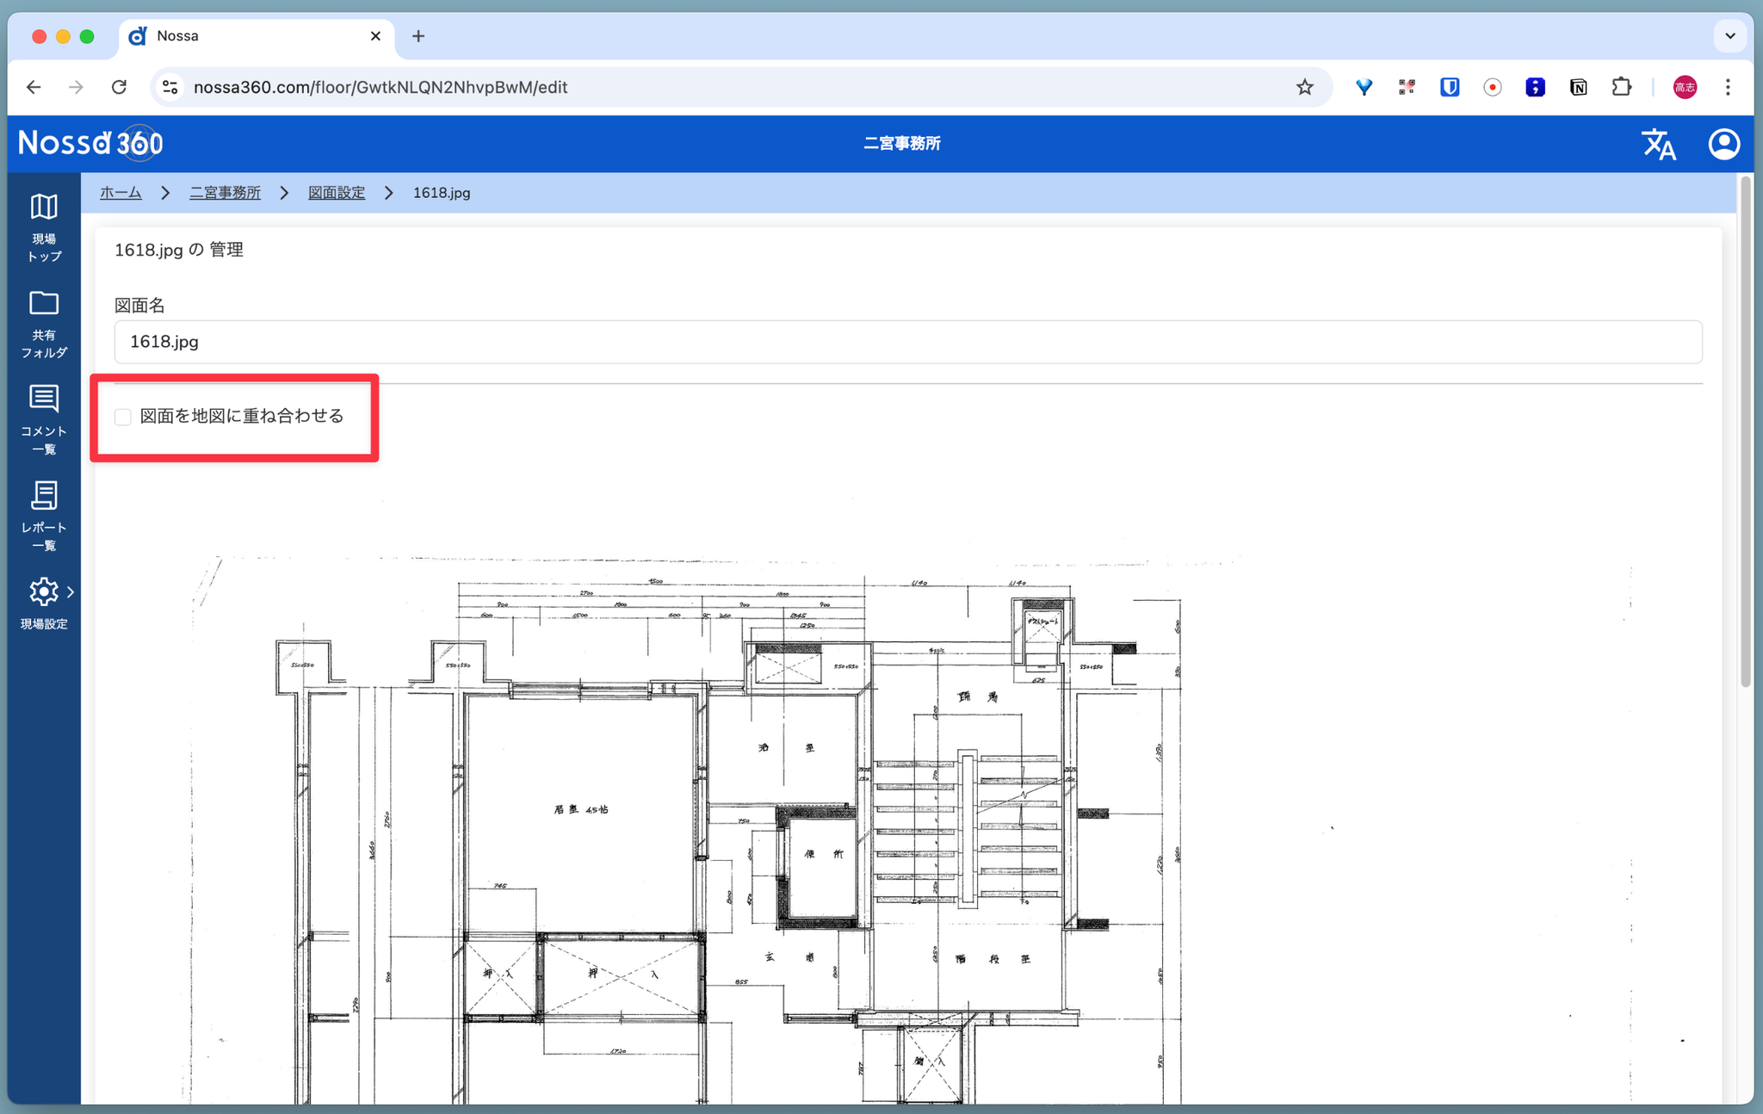Screen dimensions: 1763x1114
Task: Open the レポート一覧 report icon
Action: tap(44, 496)
